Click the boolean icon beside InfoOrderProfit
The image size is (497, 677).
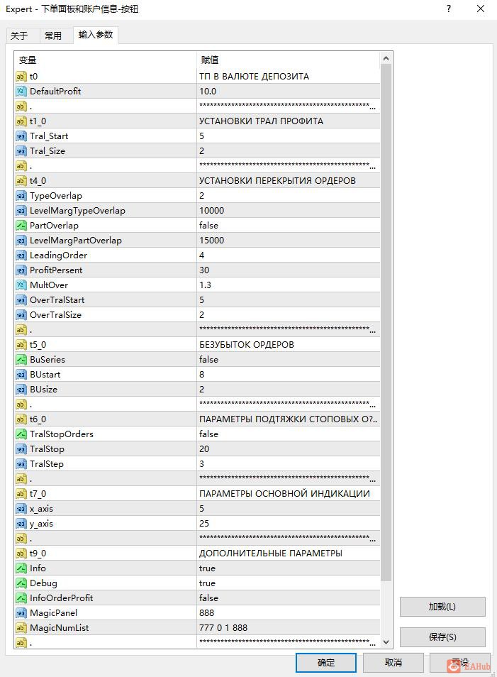21,598
